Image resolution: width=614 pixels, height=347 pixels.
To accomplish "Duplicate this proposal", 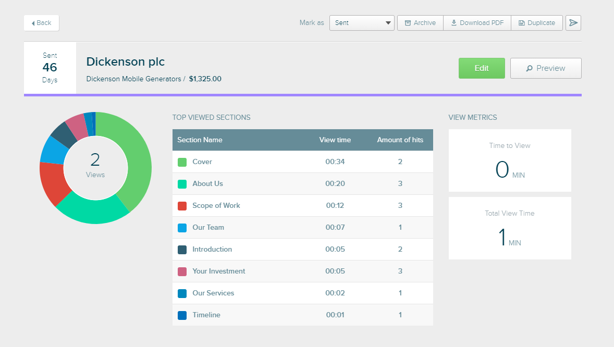I will coord(537,23).
